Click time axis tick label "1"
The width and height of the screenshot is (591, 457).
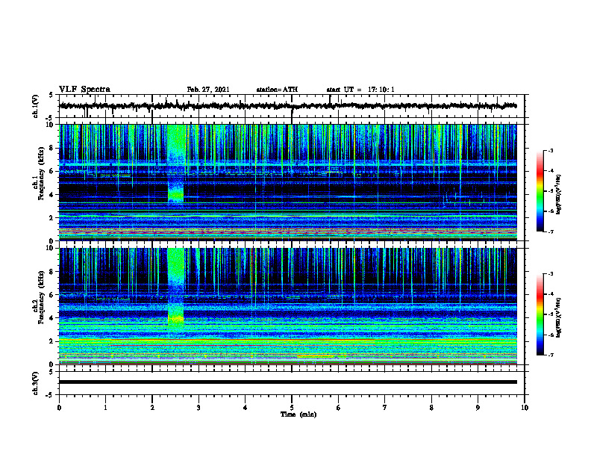[105, 408]
